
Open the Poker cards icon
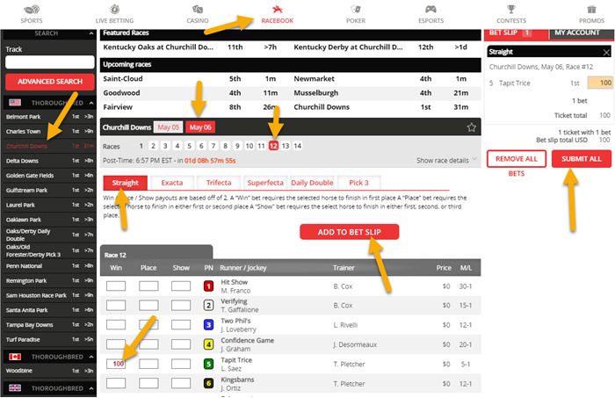(x=356, y=9)
